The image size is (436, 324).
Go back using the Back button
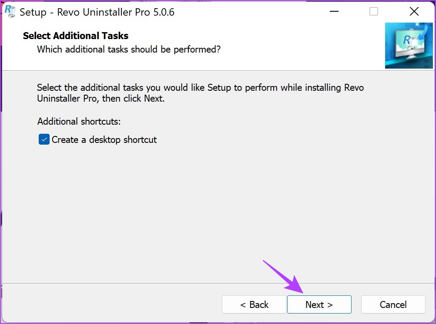pos(254,304)
